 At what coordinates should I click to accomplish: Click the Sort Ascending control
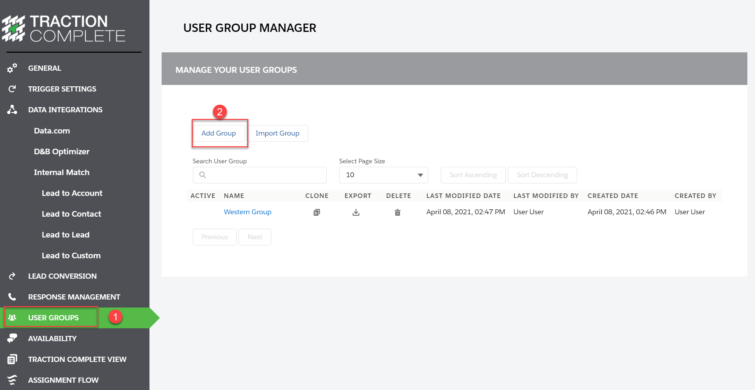pos(473,175)
